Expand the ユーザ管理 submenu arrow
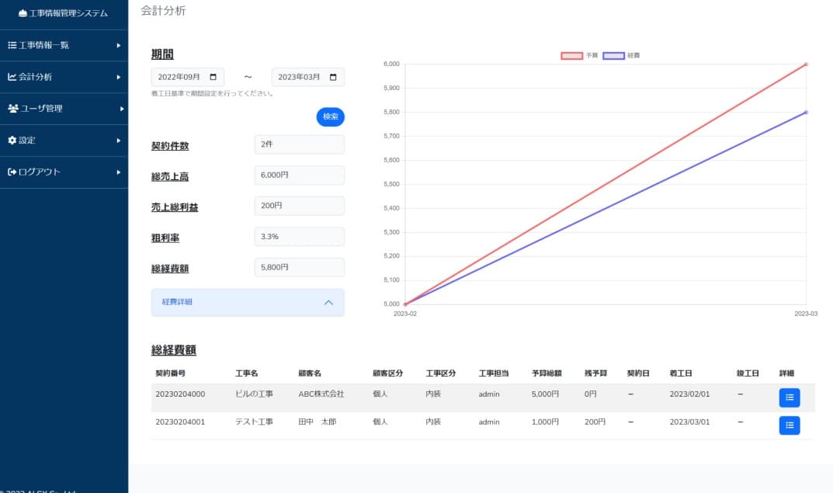The height and width of the screenshot is (493, 833). click(122, 109)
